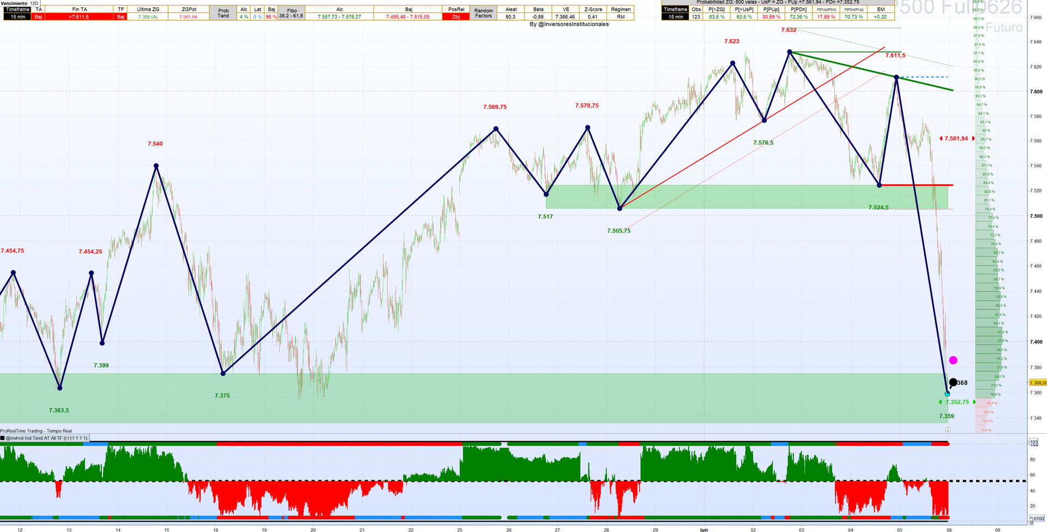This screenshot has width=1047, height=532.
Task: Click the 7.517 trough price label
Action: click(x=545, y=217)
